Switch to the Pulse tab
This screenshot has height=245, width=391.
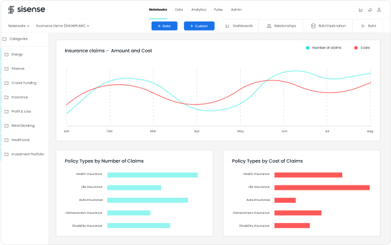(x=218, y=10)
